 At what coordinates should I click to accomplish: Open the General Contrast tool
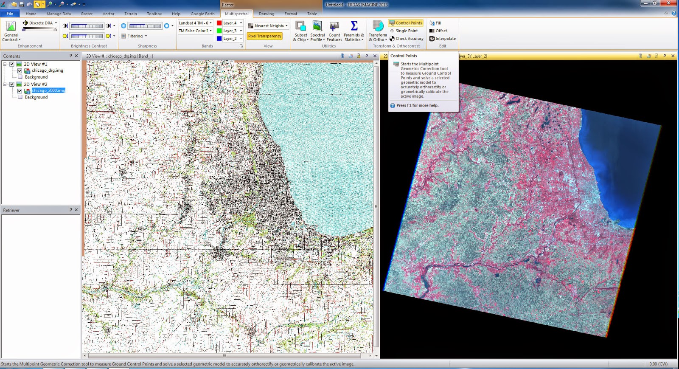[11, 31]
